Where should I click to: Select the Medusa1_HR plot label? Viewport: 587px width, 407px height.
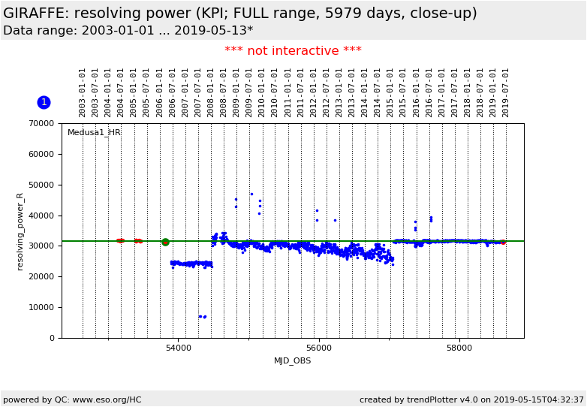[94, 133]
